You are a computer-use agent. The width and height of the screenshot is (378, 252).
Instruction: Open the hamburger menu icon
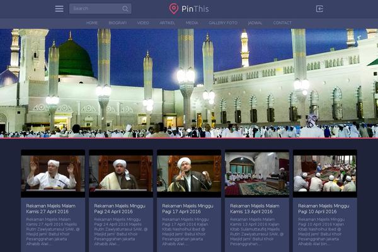(x=59, y=9)
